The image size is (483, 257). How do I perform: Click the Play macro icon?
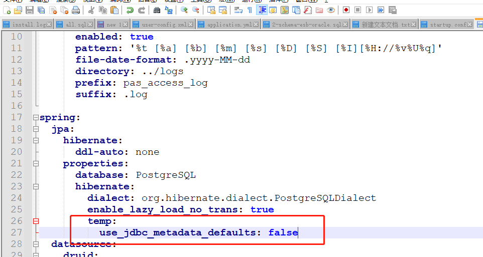369,10
